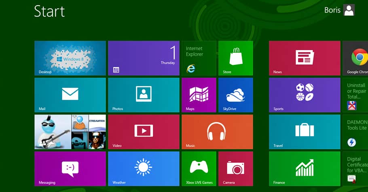Viewport: 368px width, 192px height.
Task: Open the Travel suitcase tile
Action: [x=305, y=132]
